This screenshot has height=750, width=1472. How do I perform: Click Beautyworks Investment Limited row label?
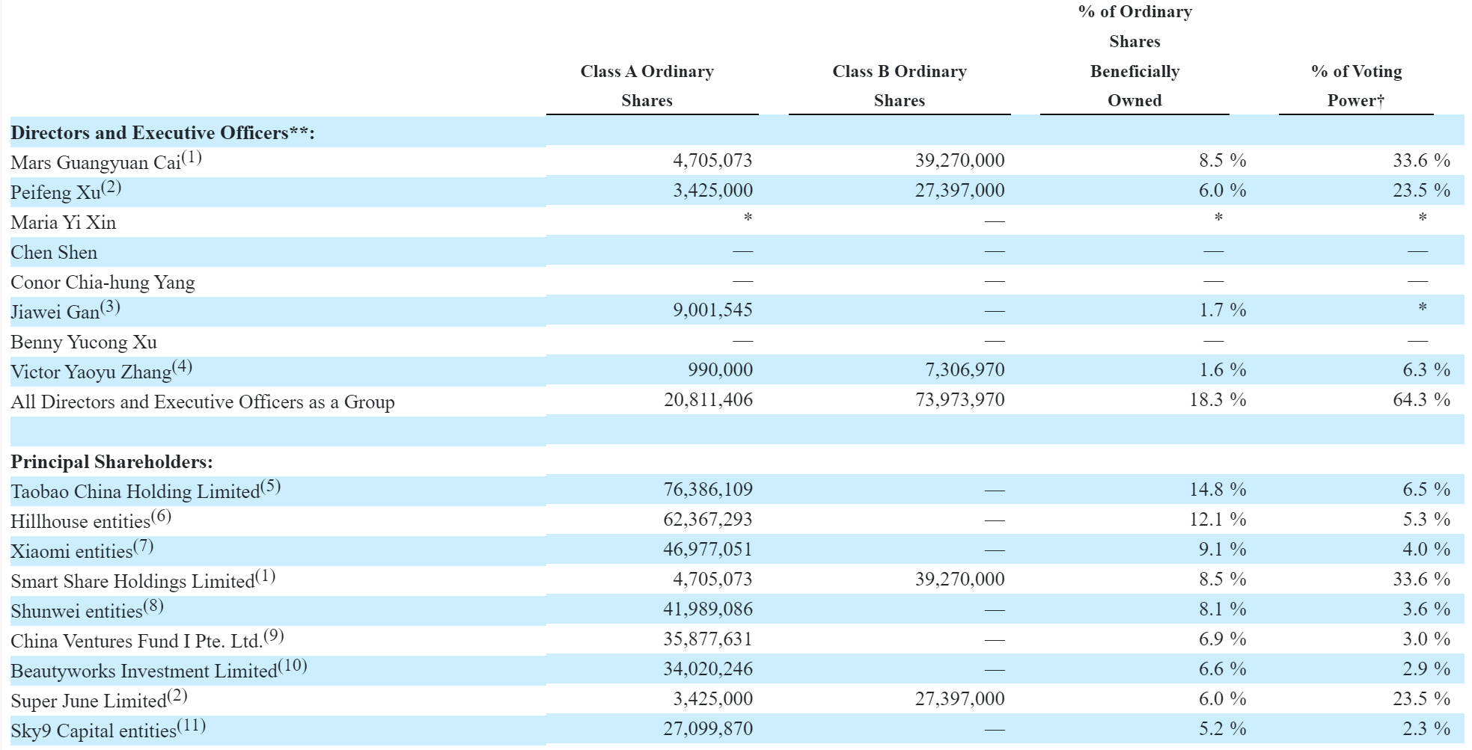(159, 669)
